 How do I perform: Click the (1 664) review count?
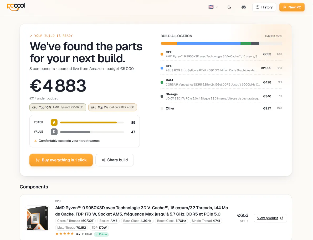click(x=87, y=234)
